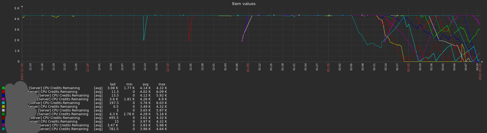Click the '3 K' label on the y-axis

tap(17, 30)
